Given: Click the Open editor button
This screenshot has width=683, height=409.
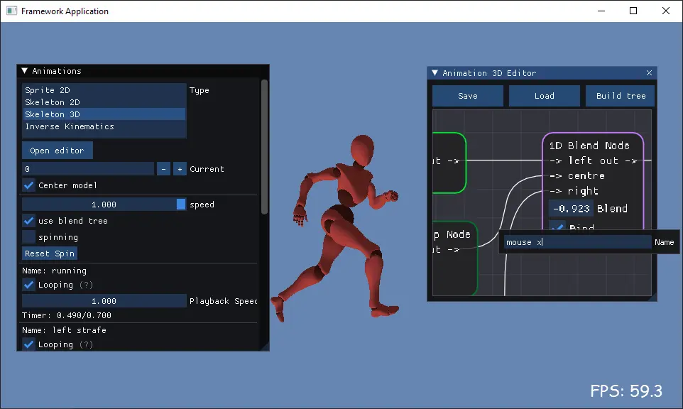Looking at the screenshot, I should [x=57, y=150].
